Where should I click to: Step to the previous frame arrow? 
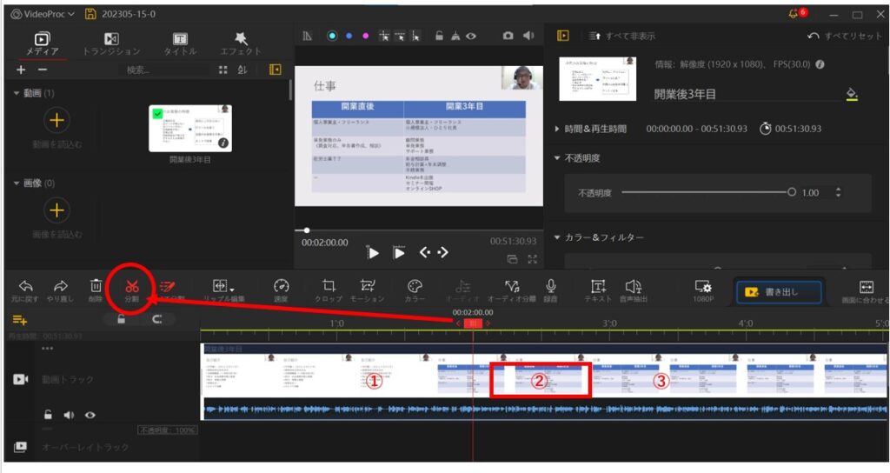point(424,252)
